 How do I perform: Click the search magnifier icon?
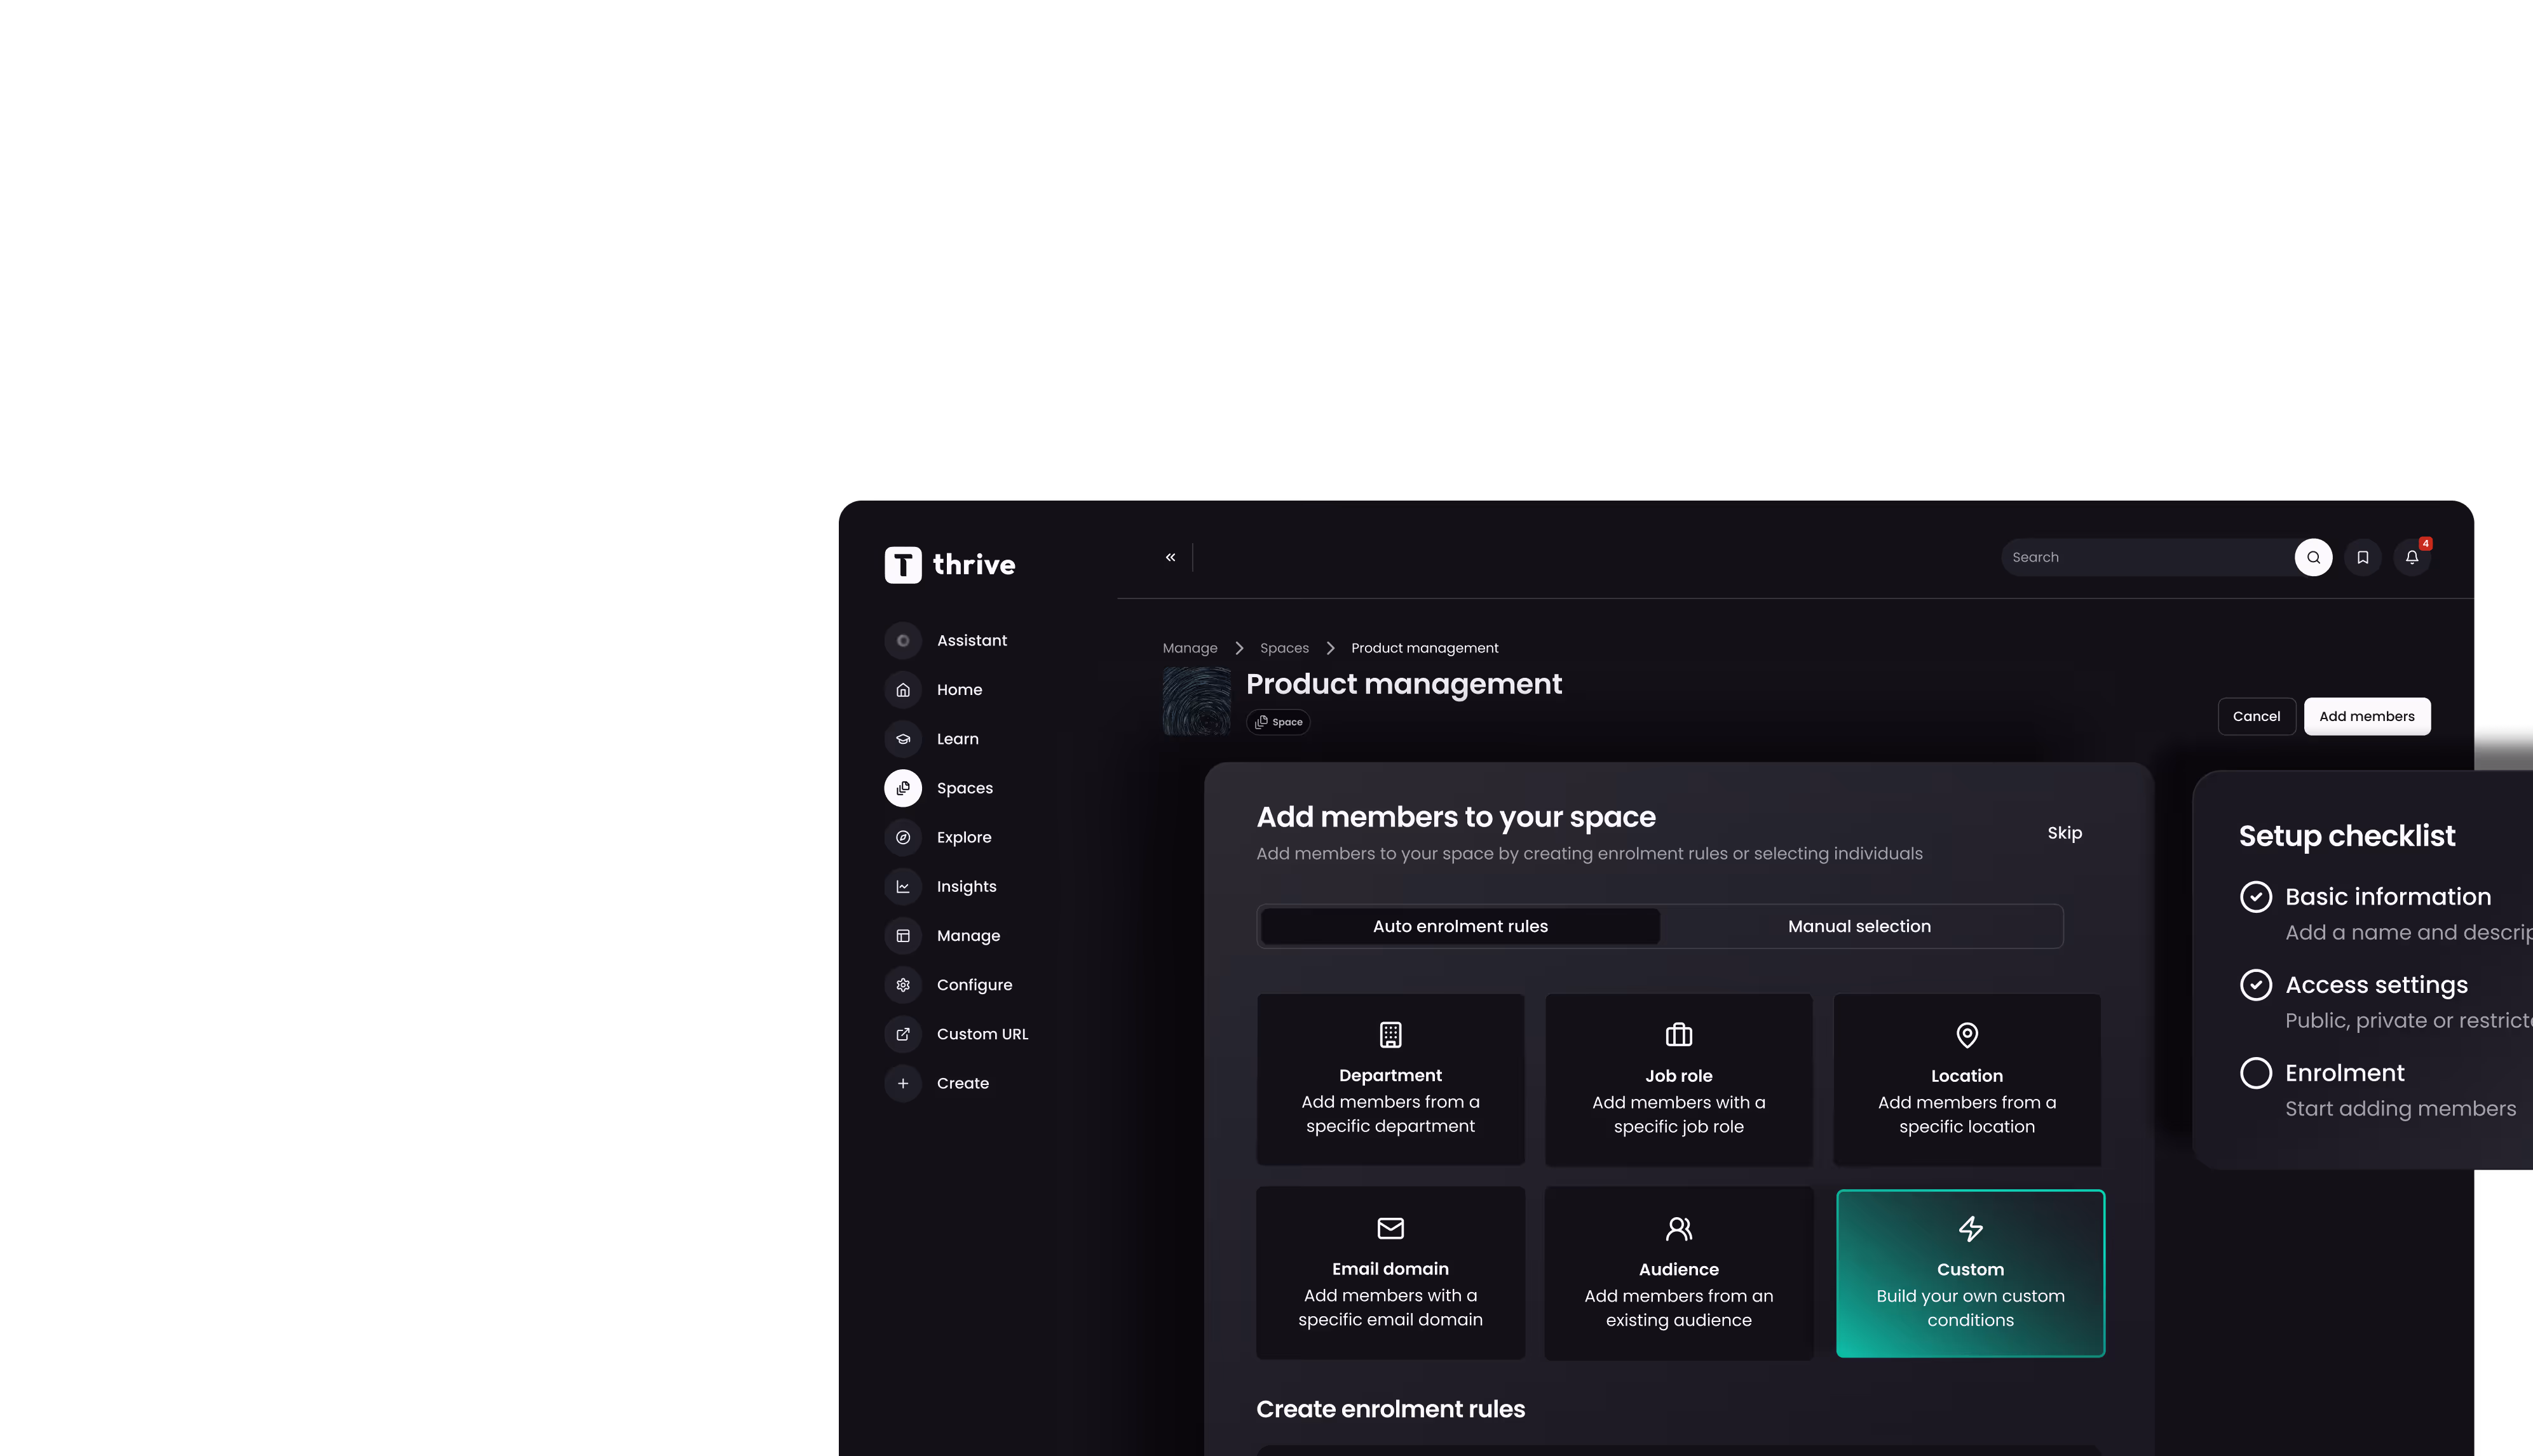2313,557
